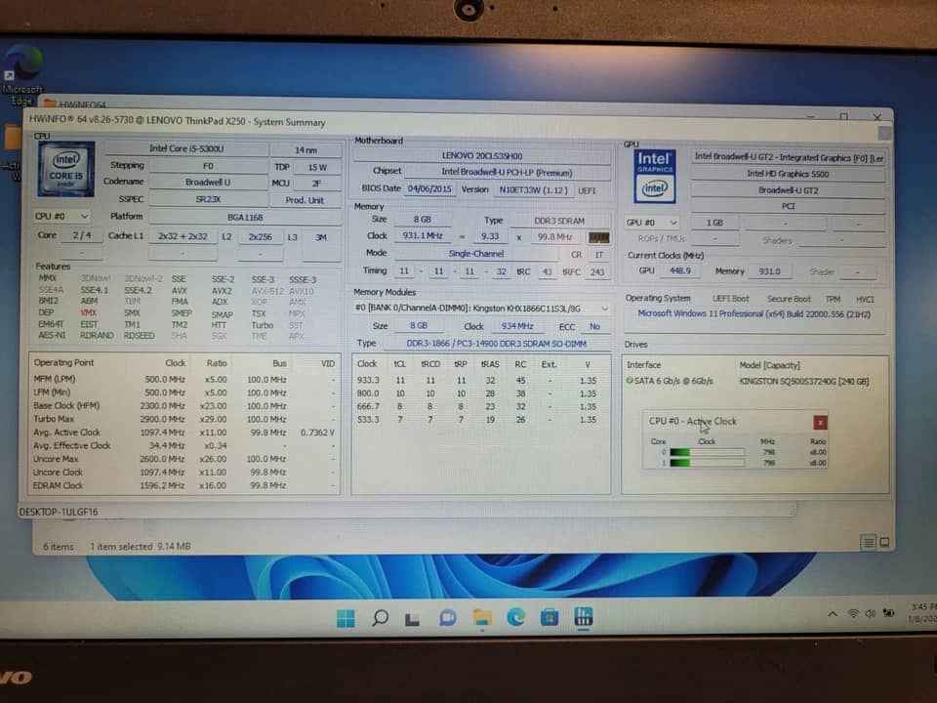Click the BGA1168 platform value

click(245, 218)
